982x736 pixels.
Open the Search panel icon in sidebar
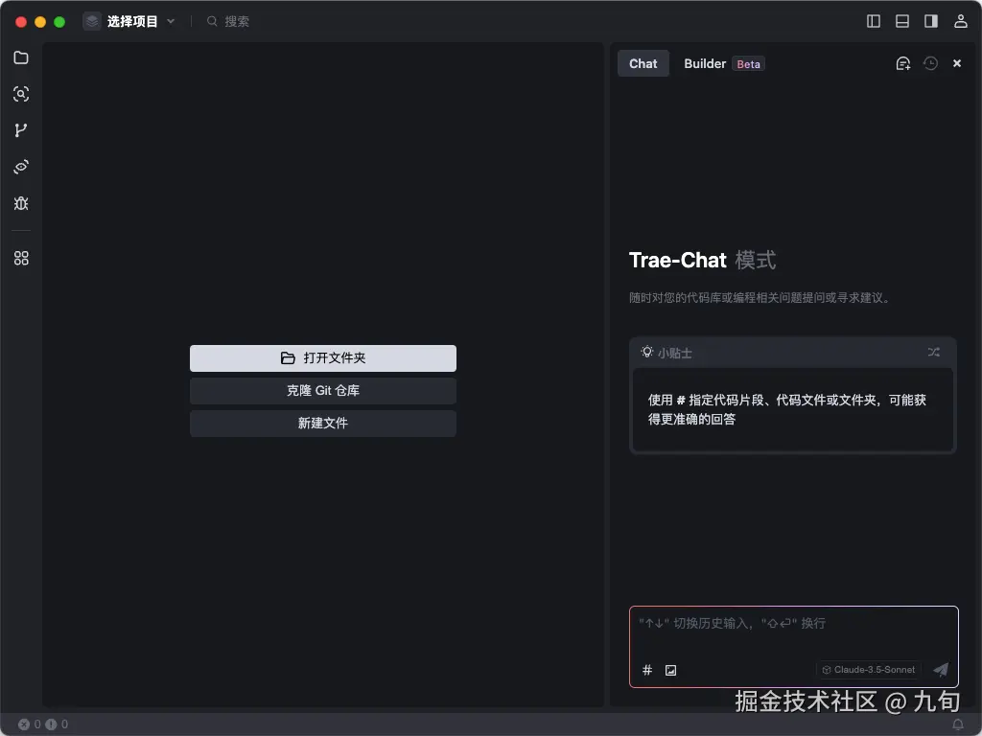[x=21, y=94]
